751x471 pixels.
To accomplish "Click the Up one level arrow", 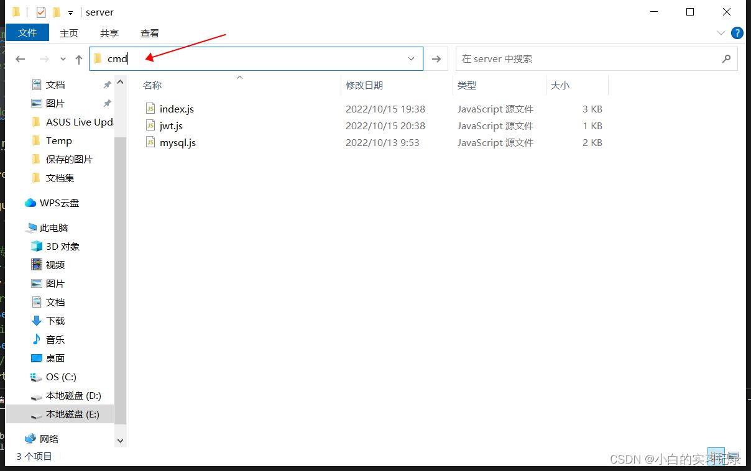I will (79, 59).
